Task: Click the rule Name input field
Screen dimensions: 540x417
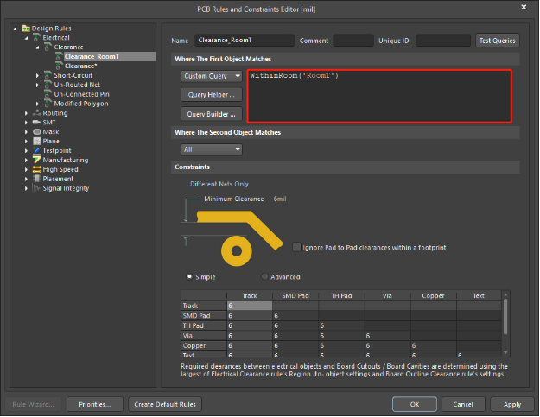Action: tap(245, 41)
